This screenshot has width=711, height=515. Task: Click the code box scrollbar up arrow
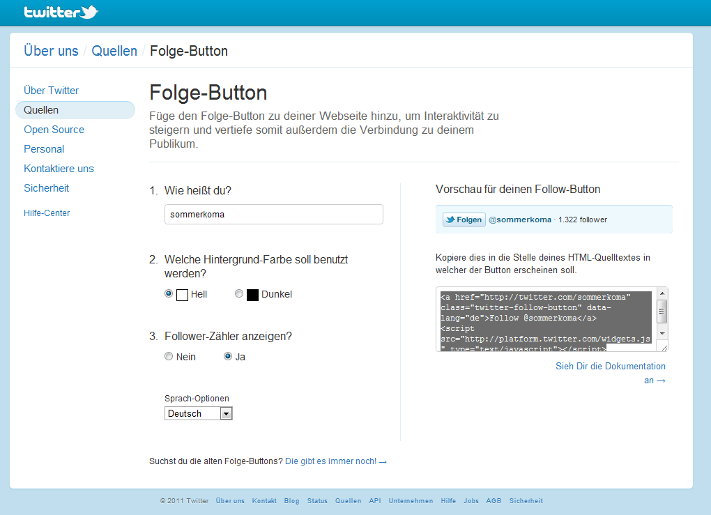click(x=662, y=293)
